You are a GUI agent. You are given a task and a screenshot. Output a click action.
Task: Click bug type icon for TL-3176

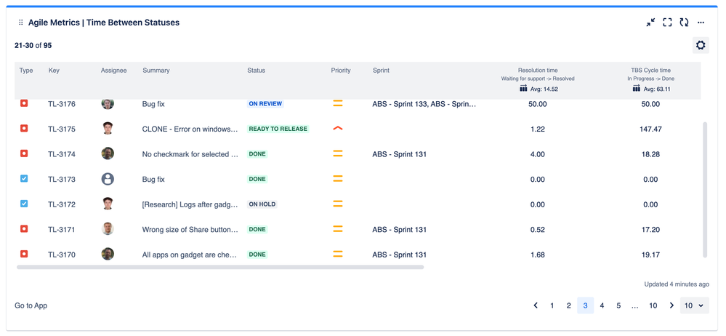[24, 103]
